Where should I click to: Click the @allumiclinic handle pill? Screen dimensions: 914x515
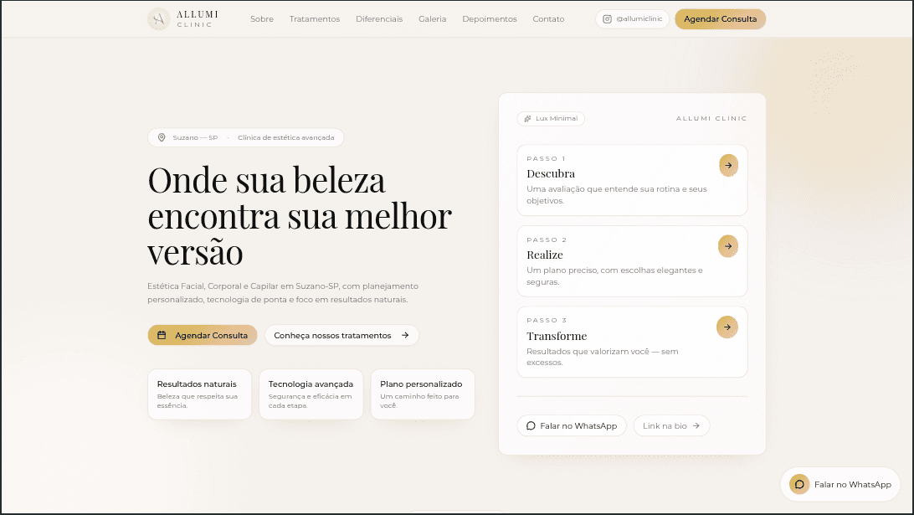click(x=632, y=18)
